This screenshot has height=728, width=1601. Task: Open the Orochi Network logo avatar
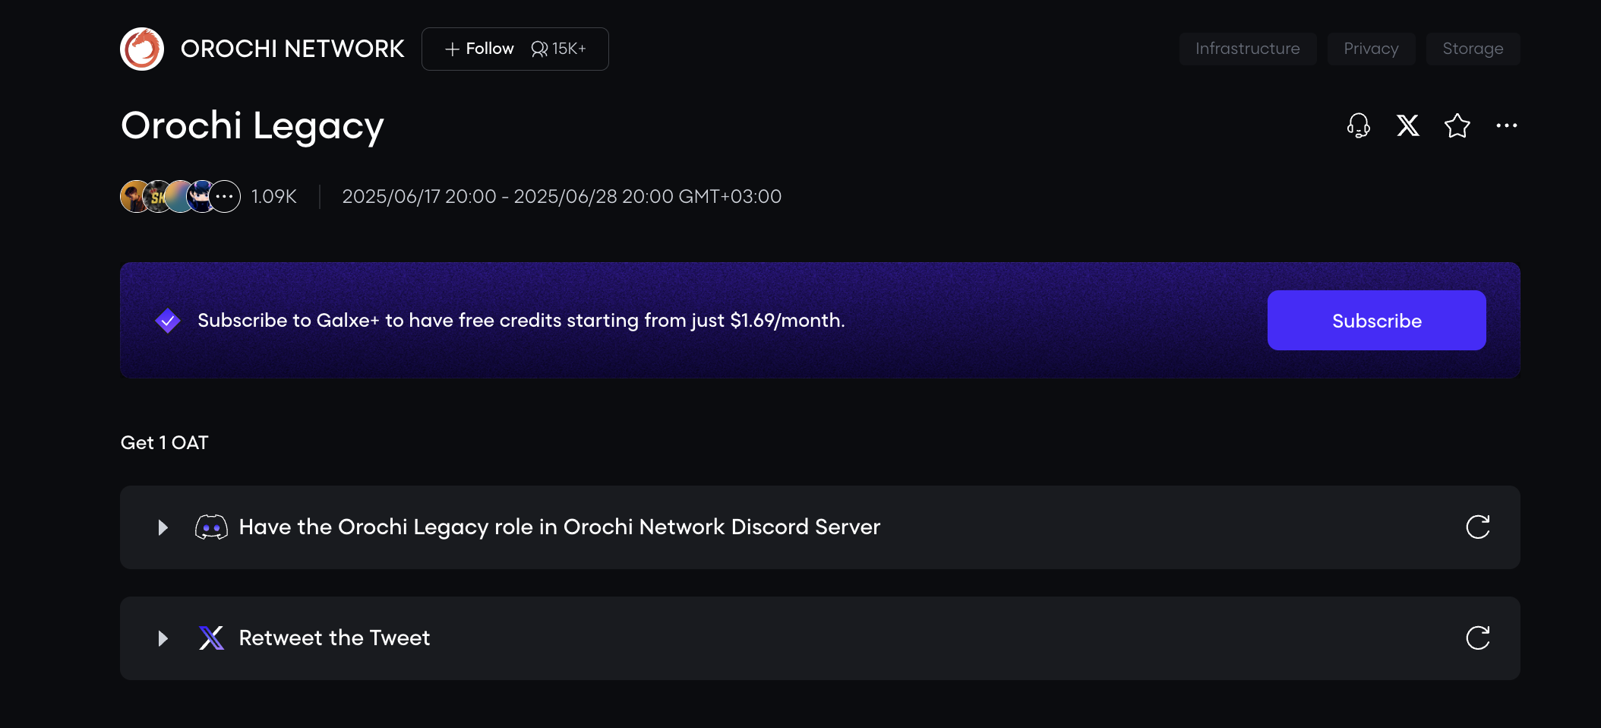point(142,49)
